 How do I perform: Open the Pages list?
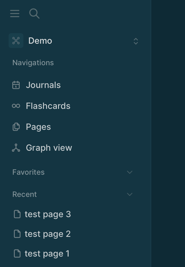[38, 127]
